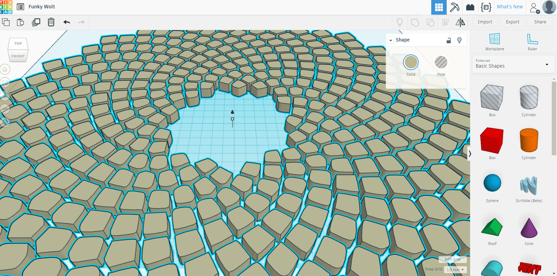Viewport: 557px width, 276px height.
Task: Collapse the Shape inspector panel
Action: pos(390,40)
